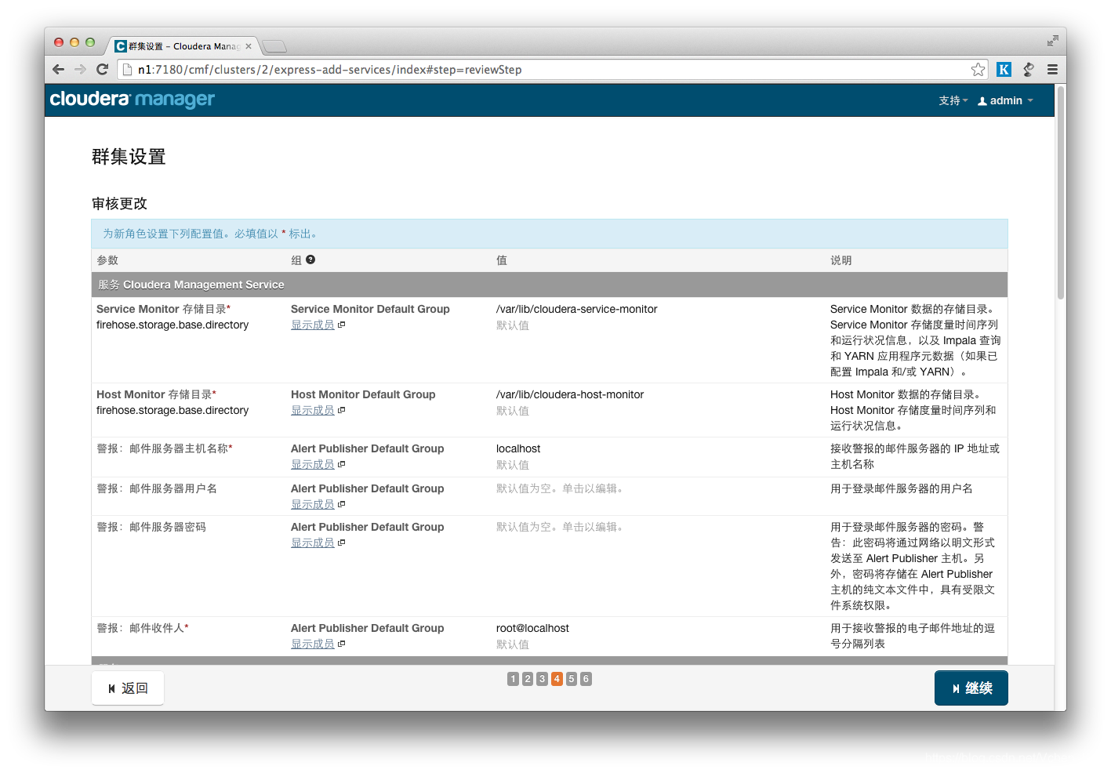1111x773 pixels.
Task: Click 显示成员 in 邮件服务器密码 row
Action: [x=313, y=543]
